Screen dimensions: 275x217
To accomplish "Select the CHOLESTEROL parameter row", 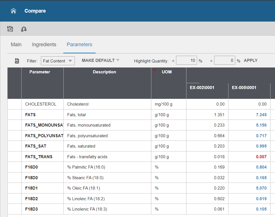I will click(x=41, y=104).
